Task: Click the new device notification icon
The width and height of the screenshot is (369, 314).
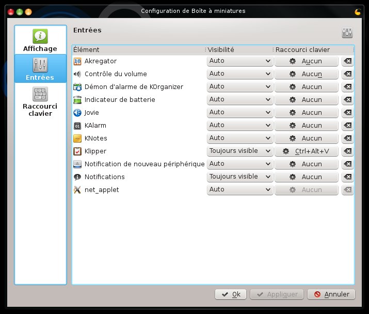Action: click(x=77, y=164)
